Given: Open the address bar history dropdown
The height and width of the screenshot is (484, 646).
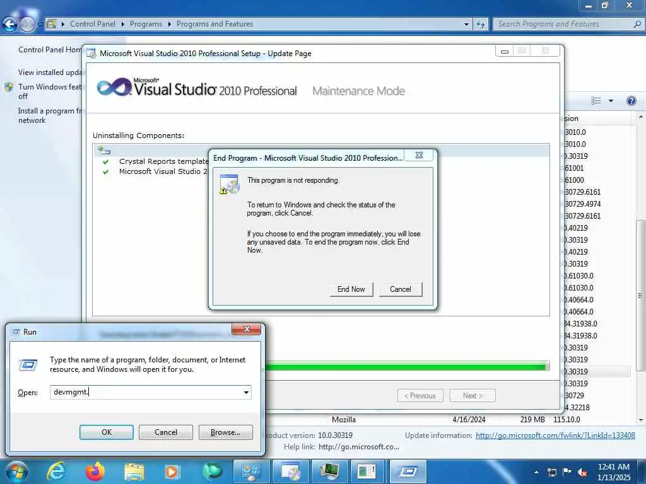Looking at the screenshot, I should [466, 25].
